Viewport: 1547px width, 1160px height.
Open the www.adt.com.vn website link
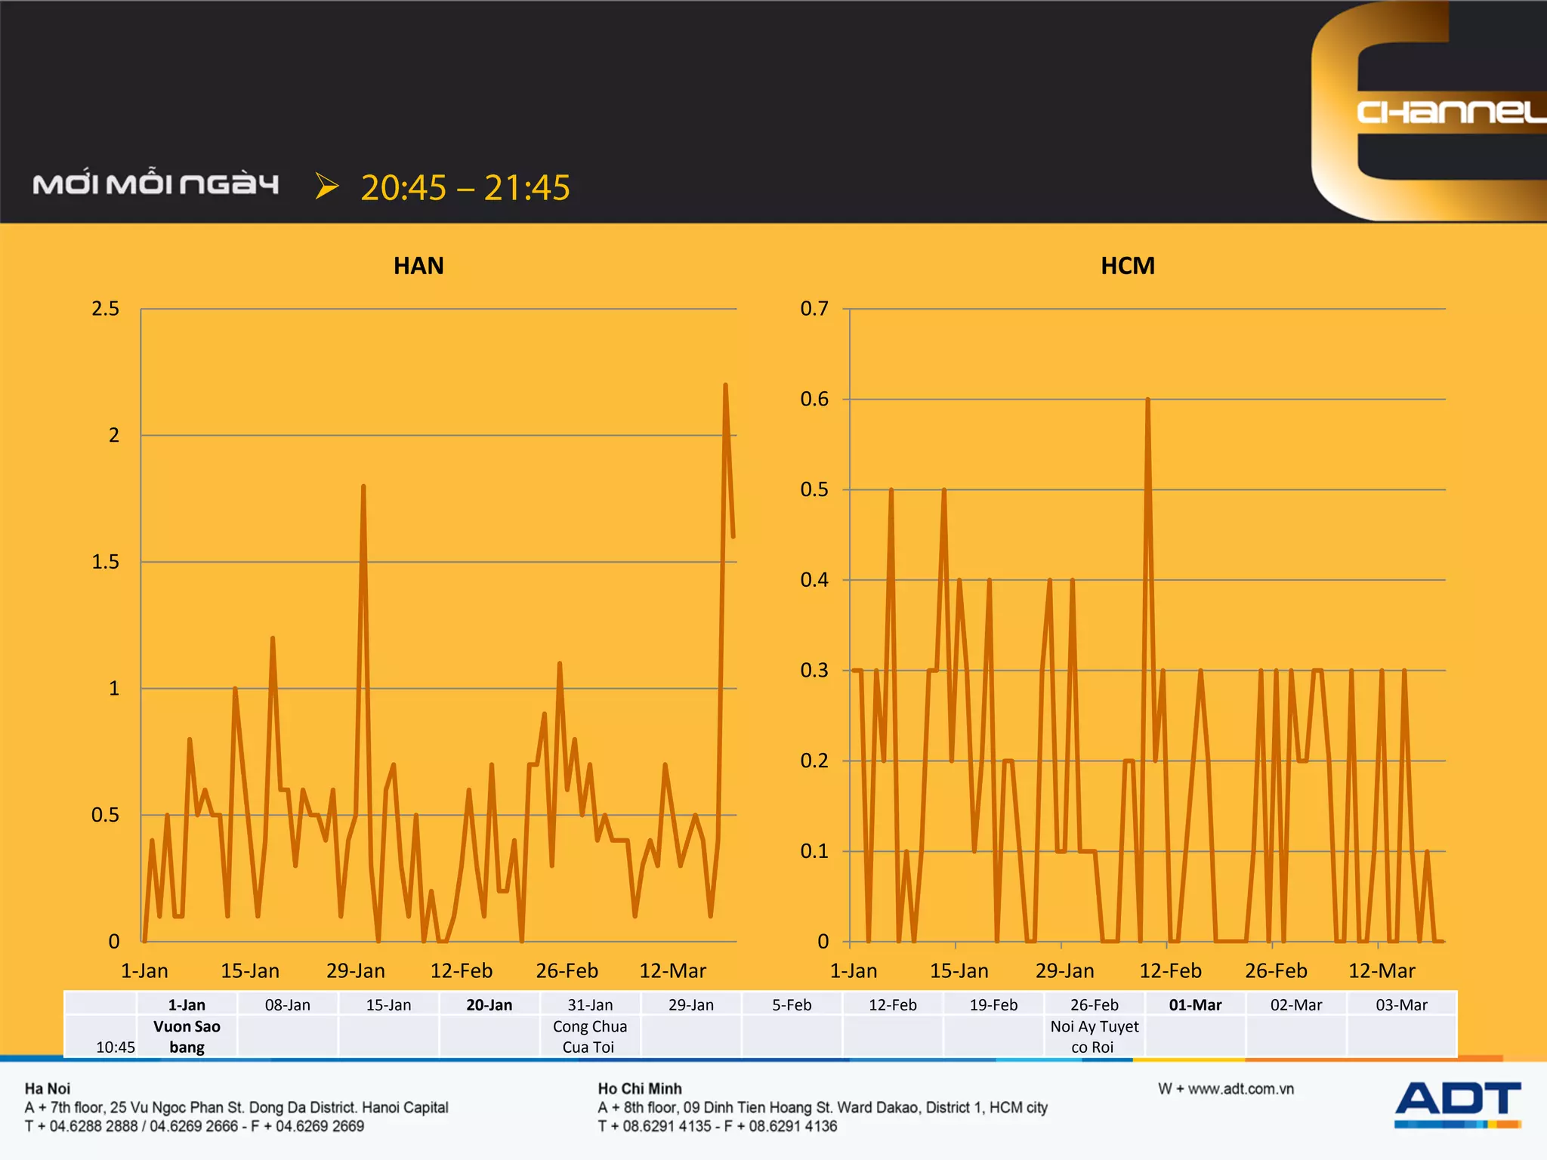click(1240, 1088)
